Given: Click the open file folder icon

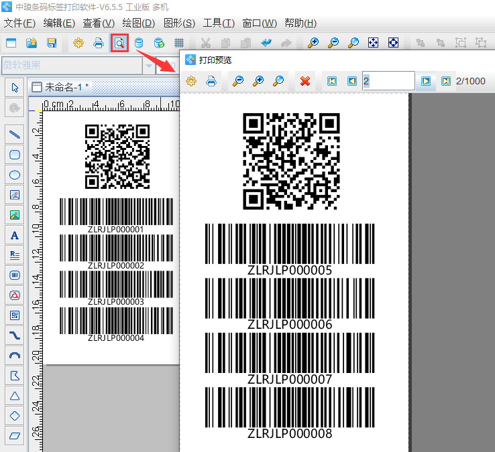Looking at the screenshot, I should coord(32,43).
